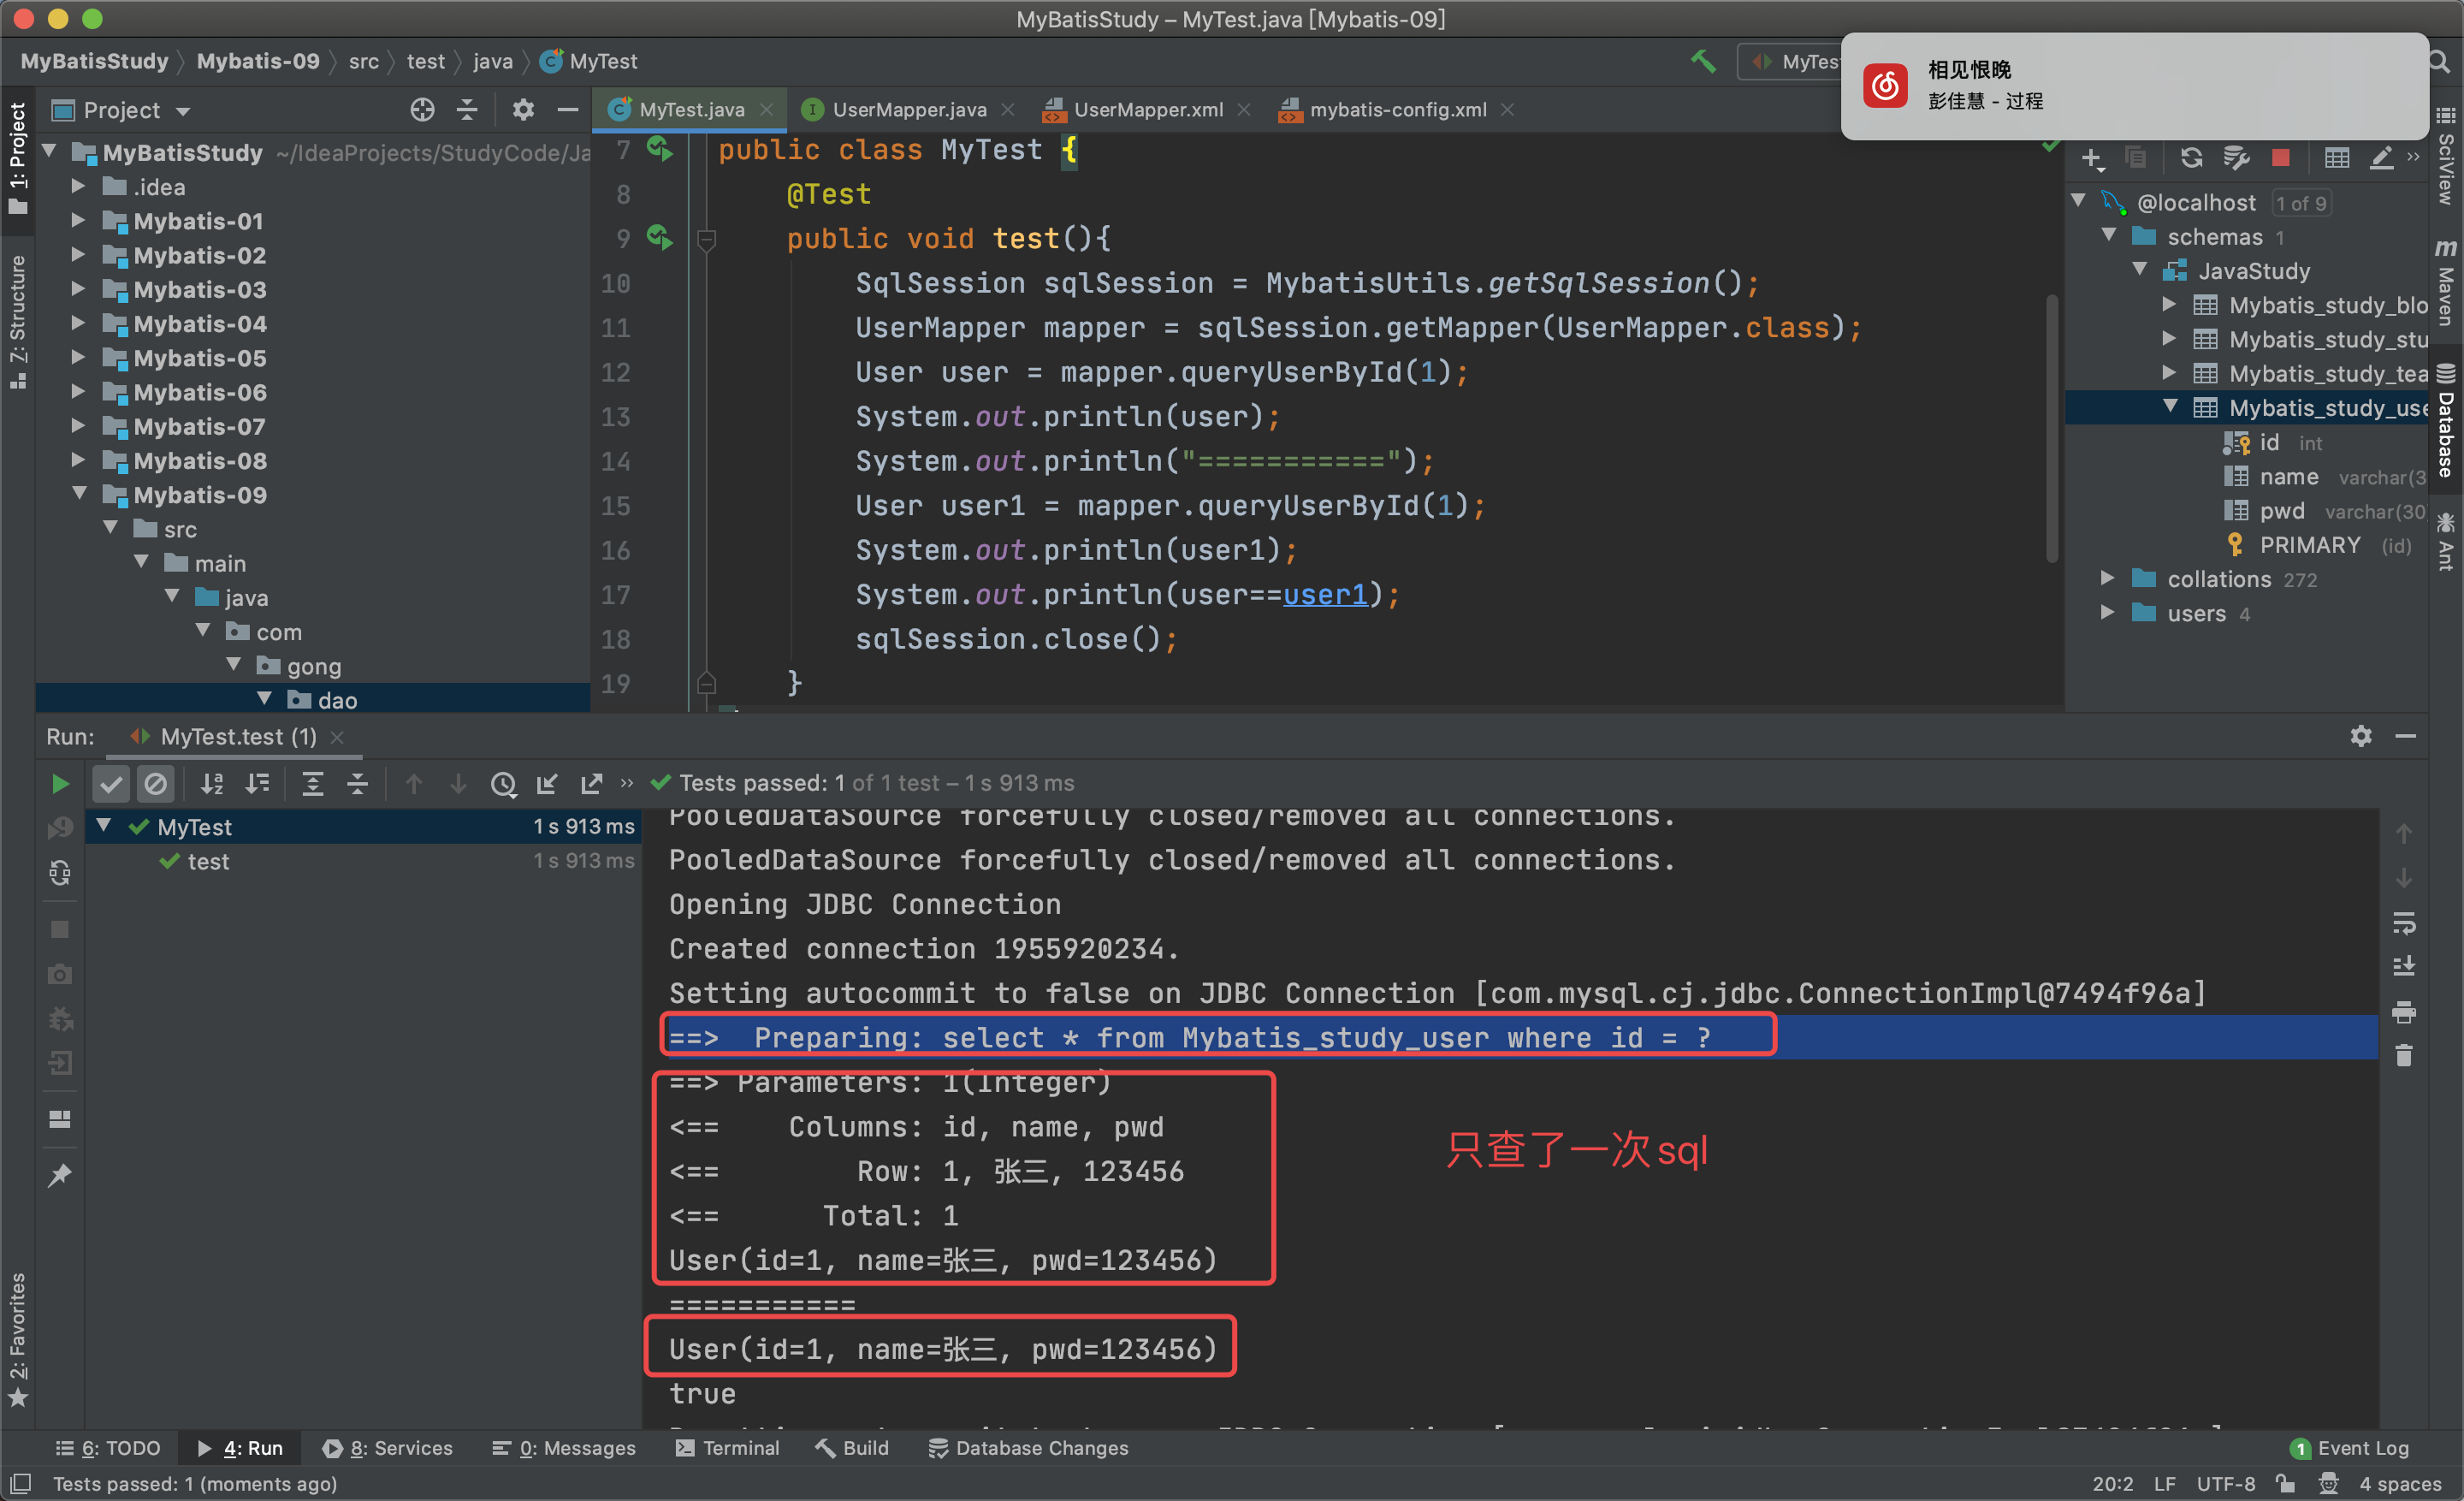
Task: Click Rerun Failed Tests icon in left strip
Action: [60, 827]
